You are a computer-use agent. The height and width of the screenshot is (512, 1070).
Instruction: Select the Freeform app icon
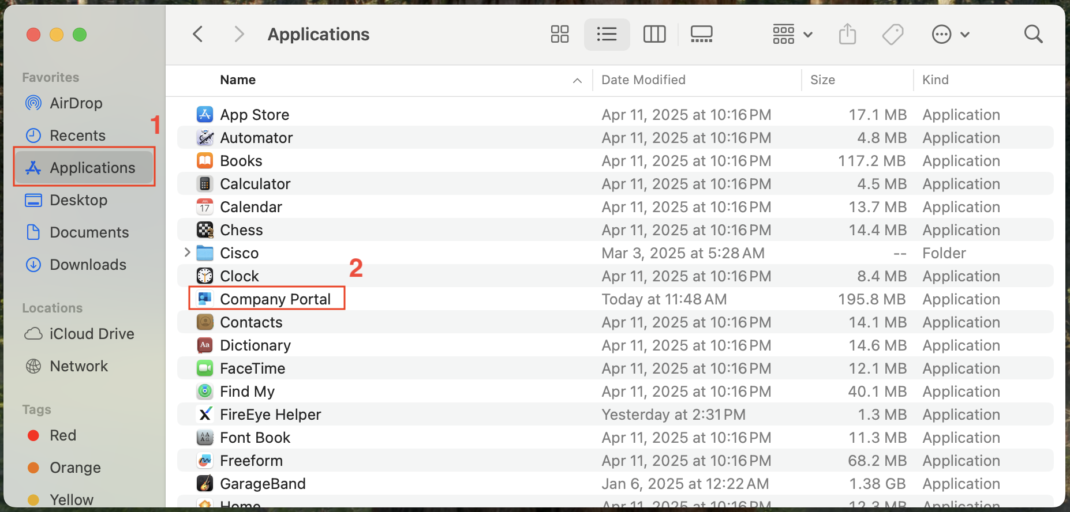click(x=205, y=460)
